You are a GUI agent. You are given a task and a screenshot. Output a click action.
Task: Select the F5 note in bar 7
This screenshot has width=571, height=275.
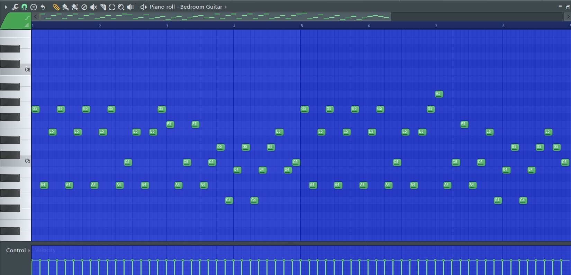(x=464, y=124)
